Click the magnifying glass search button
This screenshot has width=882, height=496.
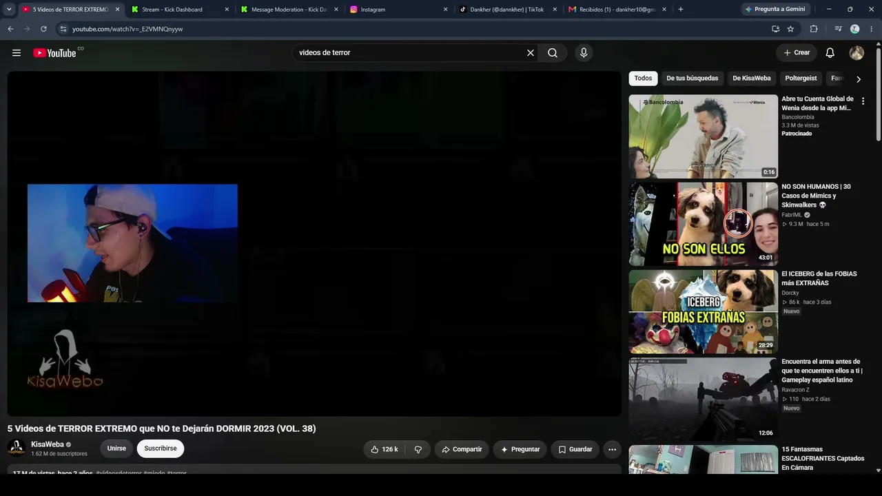(553, 53)
